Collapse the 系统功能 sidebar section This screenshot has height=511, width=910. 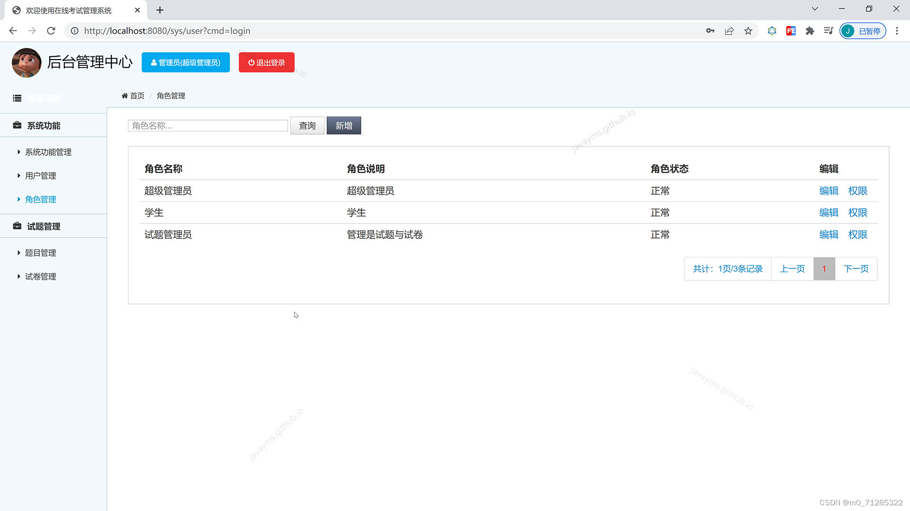pos(43,125)
